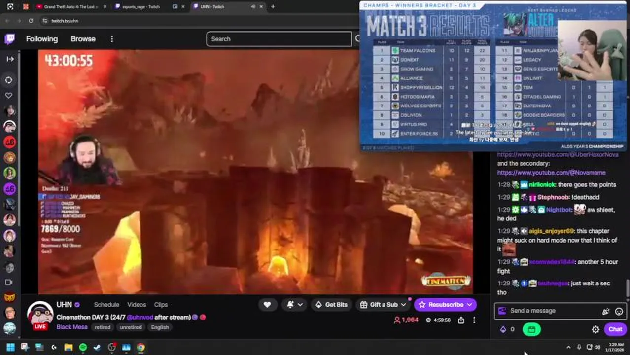Focus the Twitch Search field
The width and height of the screenshot is (630, 355).
[x=279, y=39]
